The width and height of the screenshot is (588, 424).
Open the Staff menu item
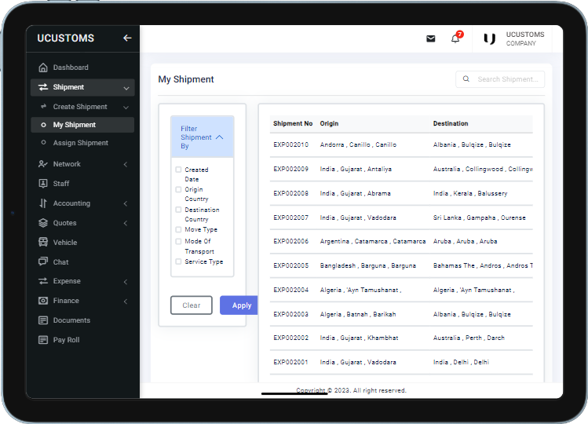click(x=61, y=184)
